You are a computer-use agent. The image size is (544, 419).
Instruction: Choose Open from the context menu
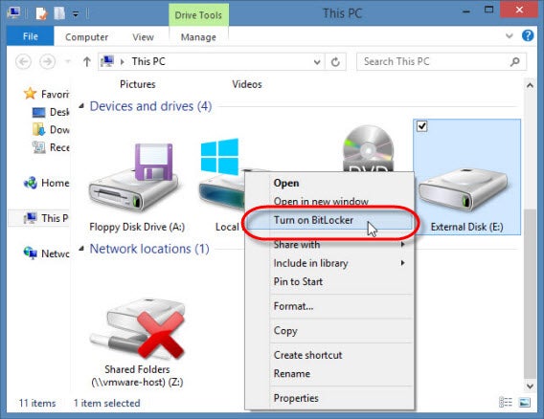coord(286,183)
